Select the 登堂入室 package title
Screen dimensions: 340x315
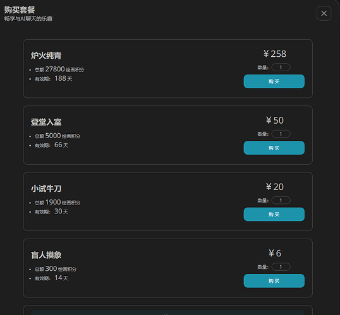tap(46, 122)
